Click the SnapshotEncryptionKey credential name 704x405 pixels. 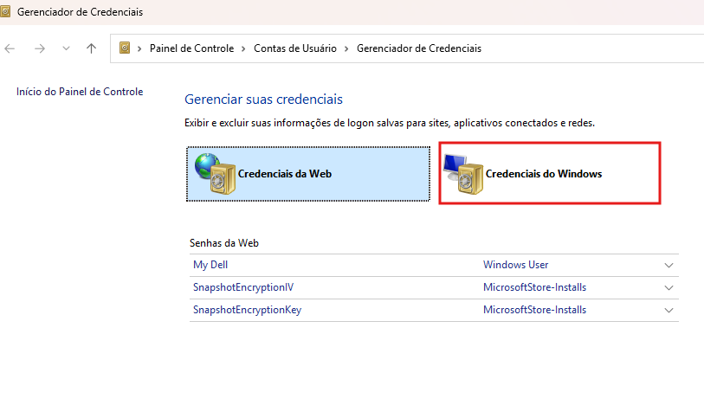(x=247, y=310)
